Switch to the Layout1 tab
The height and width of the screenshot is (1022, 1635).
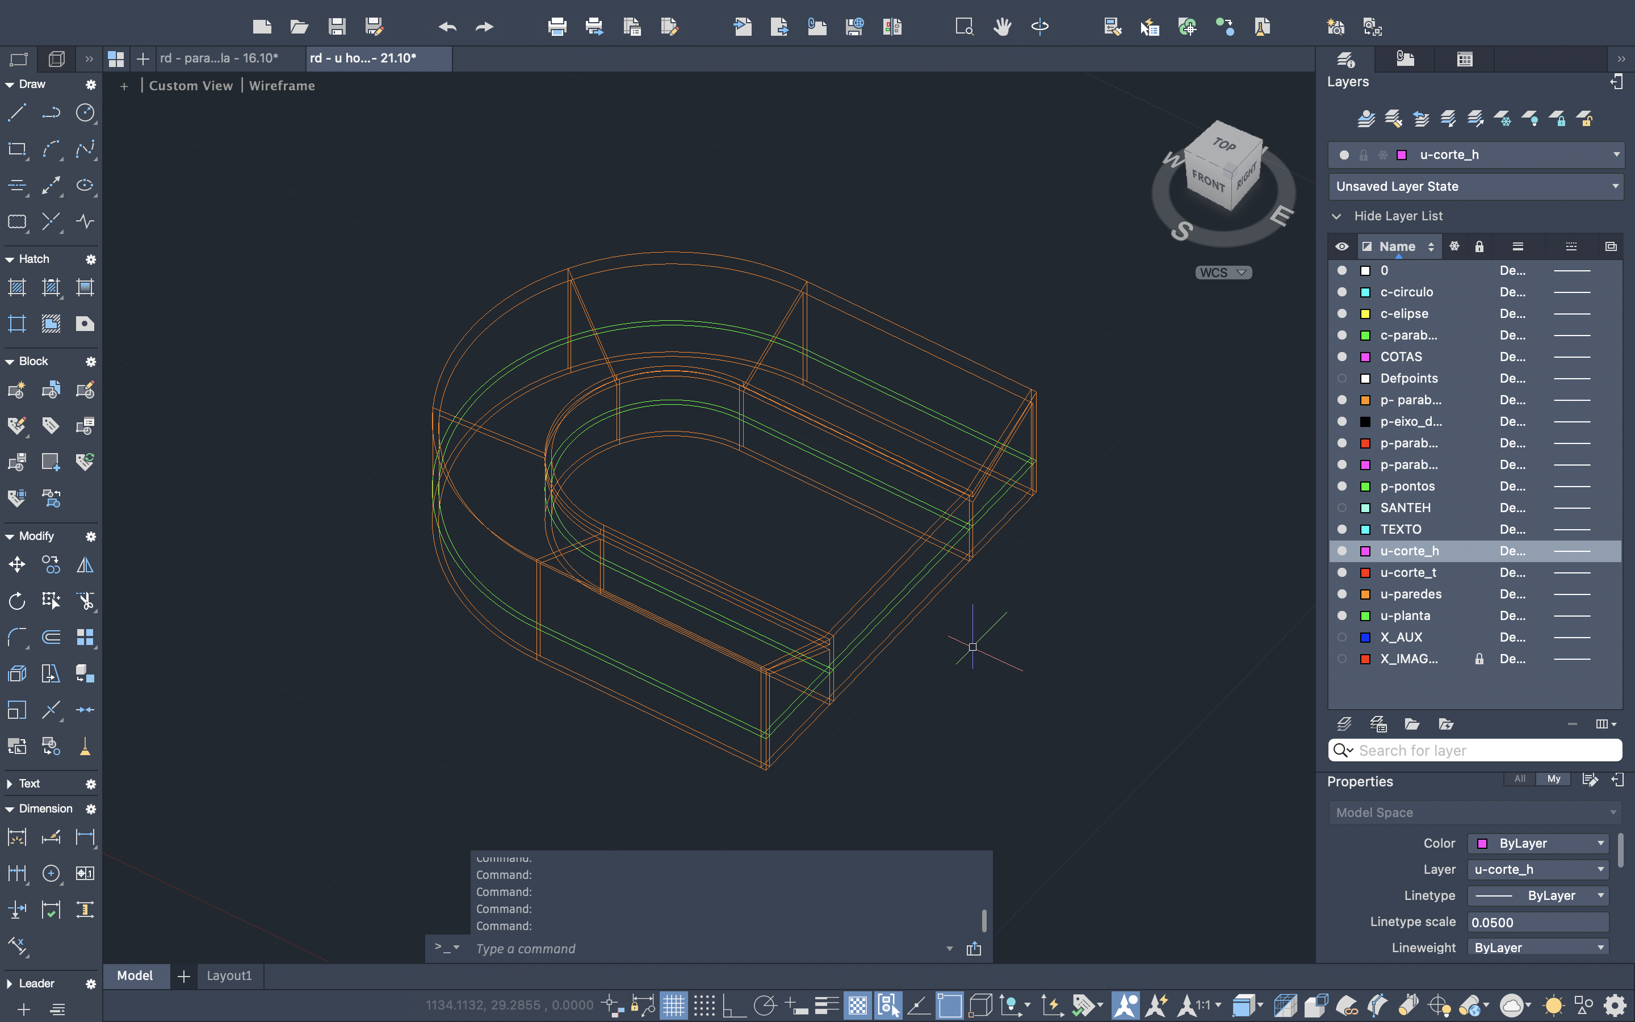click(x=229, y=975)
